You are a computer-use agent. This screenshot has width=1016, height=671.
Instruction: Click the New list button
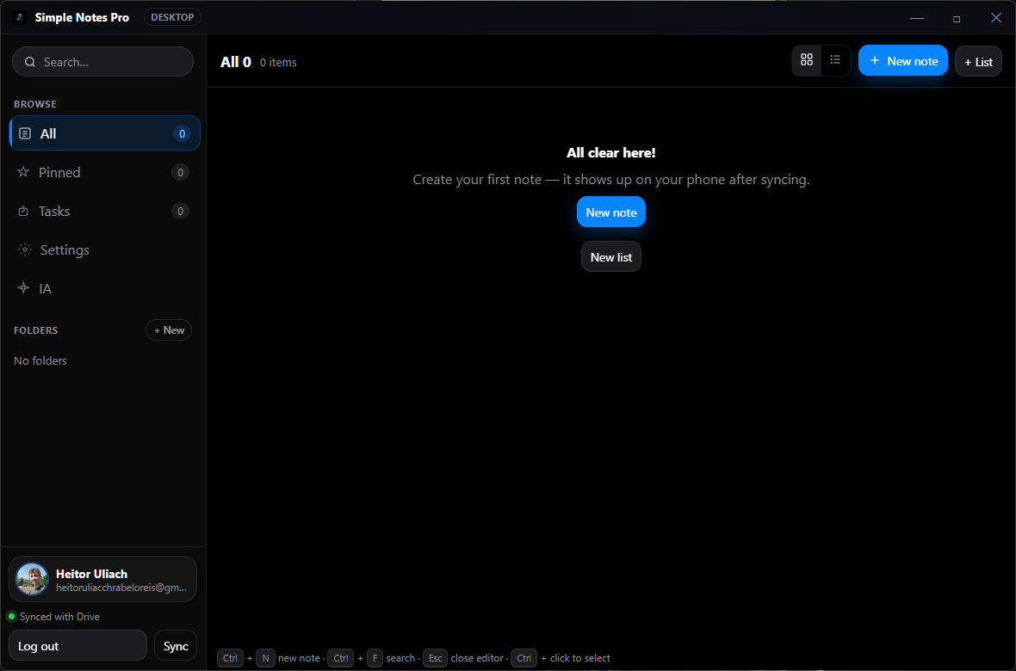click(x=611, y=256)
